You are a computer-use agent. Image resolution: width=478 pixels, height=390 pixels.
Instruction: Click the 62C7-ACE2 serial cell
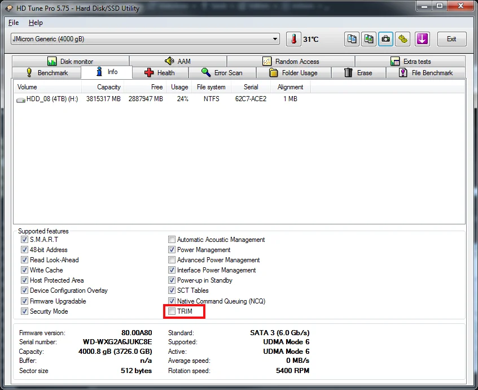(x=251, y=99)
